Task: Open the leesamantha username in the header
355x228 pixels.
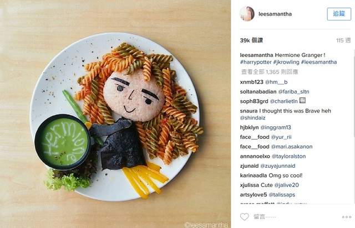Action: coord(275,14)
